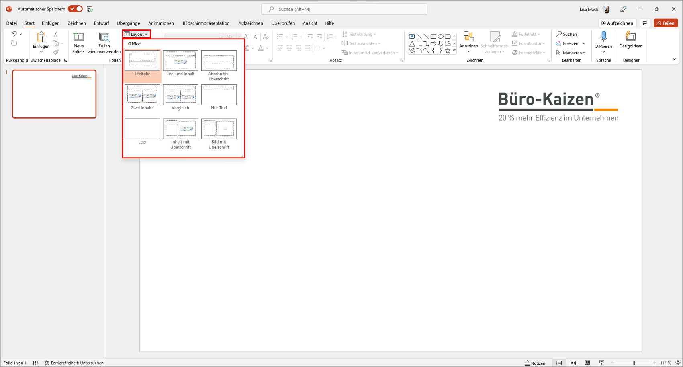Image resolution: width=683 pixels, height=367 pixels.
Task: Click the align left paragraph icon
Action: (x=280, y=48)
